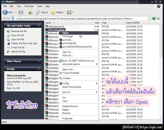Open the Favorites menu
This screenshot has height=130, width=164.
pos(29,6)
